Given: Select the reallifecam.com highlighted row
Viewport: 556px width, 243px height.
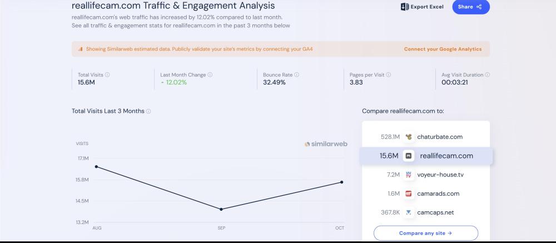Looking at the screenshot, I should click(426, 156).
